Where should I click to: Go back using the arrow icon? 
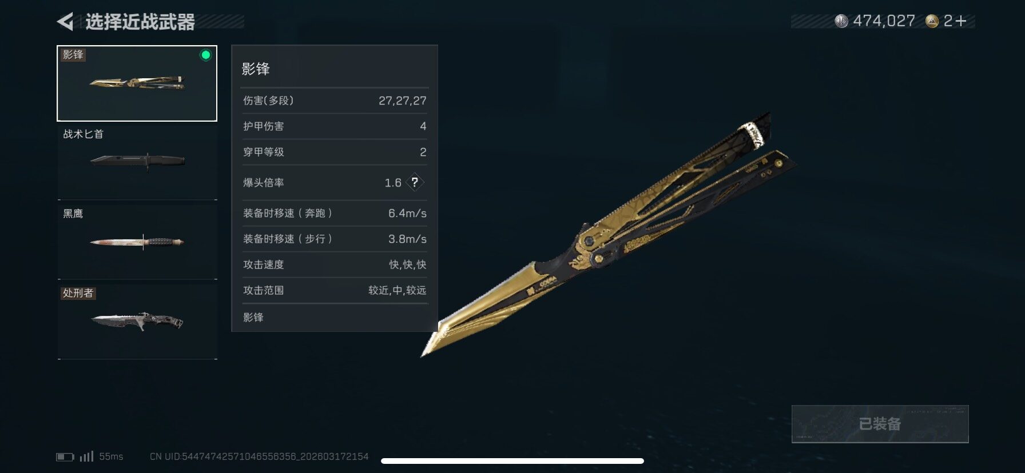click(x=65, y=22)
